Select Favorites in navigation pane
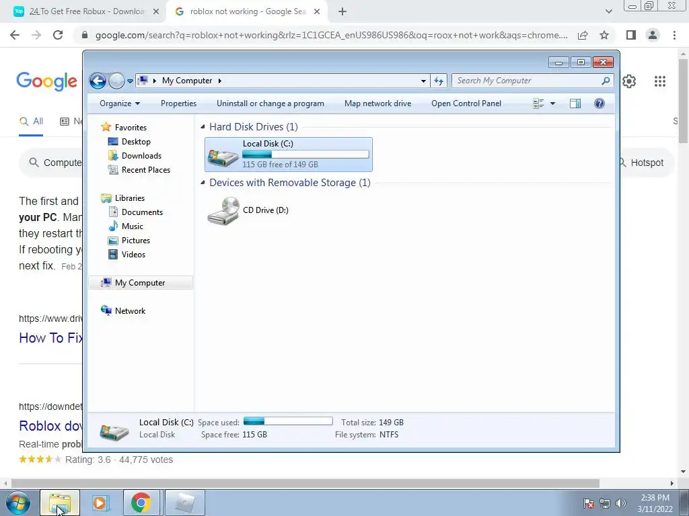Viewport: 689px width, 516px height. pyautogui.click(x=131, y=127)
